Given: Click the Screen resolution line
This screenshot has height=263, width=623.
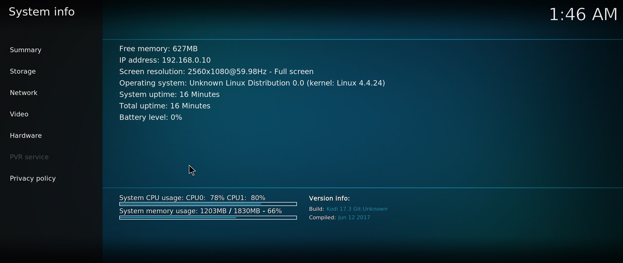Looking at the screenshot, I should coord(216,72).
